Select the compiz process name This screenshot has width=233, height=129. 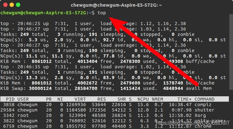[203, 105]
